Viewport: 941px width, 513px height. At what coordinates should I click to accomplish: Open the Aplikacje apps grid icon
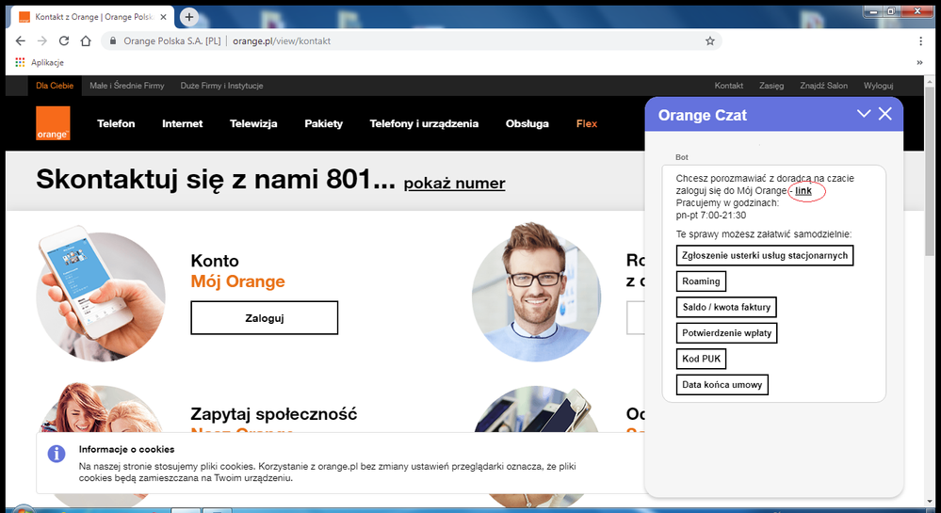tap(20, 62)
